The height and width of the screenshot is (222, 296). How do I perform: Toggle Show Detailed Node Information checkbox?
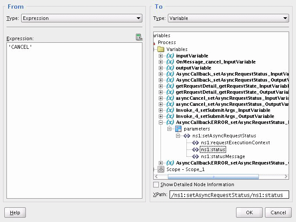coord(156,184)
